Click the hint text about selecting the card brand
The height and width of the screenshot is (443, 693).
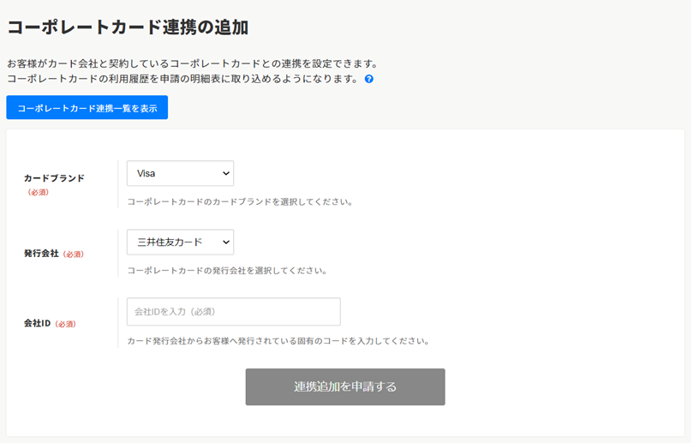[x=240, y=202]
